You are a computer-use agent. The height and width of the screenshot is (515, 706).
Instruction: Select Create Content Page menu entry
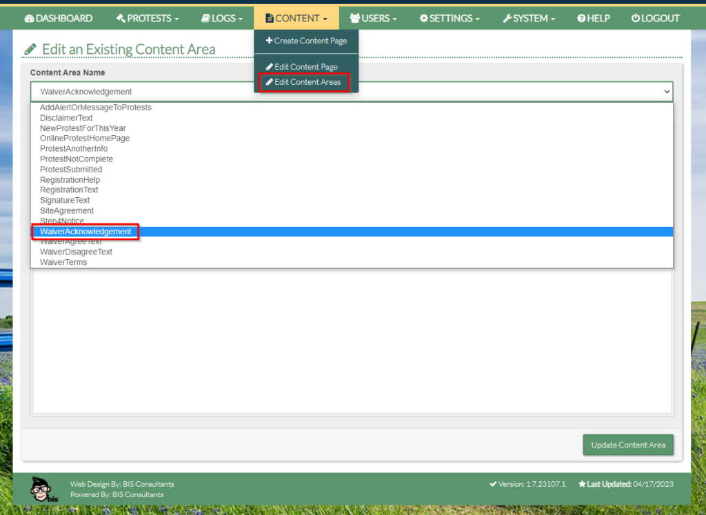(x=306, y=41)
